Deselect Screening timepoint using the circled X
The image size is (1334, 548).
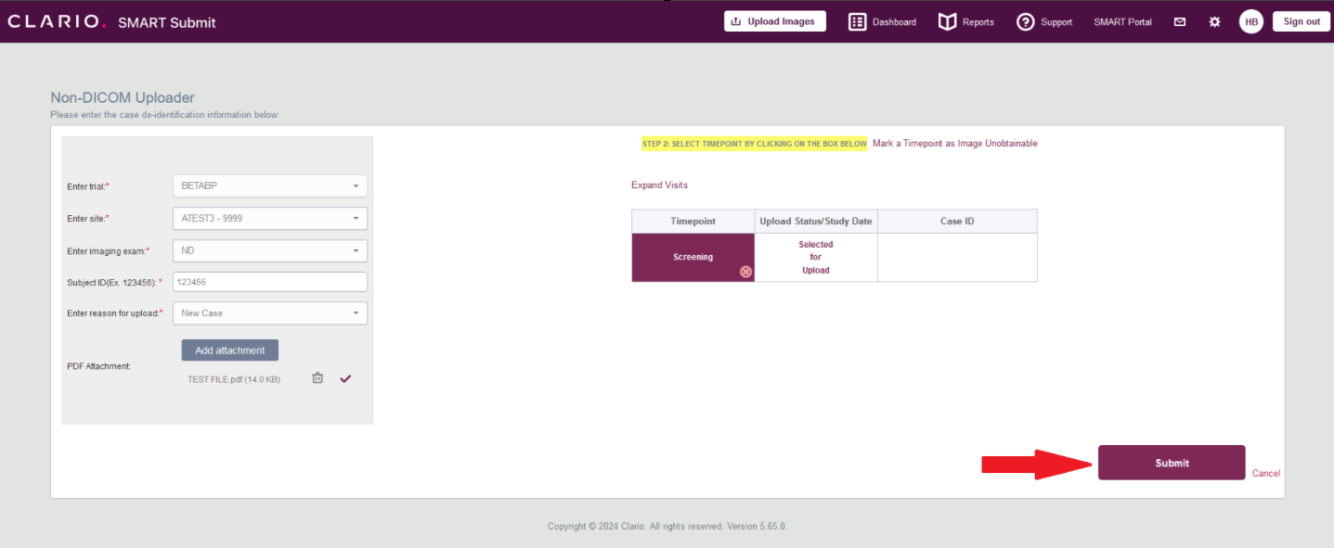(745, 272)
